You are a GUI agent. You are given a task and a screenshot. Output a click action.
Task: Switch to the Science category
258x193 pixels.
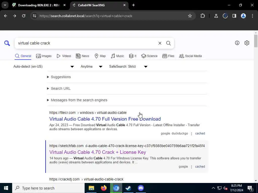149,56
